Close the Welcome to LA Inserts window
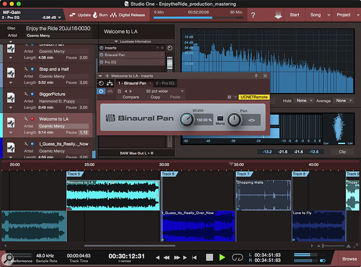Viewport: 361px width, 267px height. tap(265, 76)
